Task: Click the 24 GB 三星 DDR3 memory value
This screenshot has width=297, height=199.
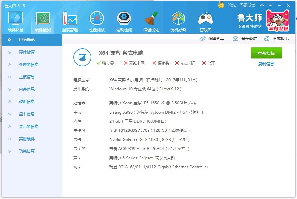Action: [x=138, y=121]
